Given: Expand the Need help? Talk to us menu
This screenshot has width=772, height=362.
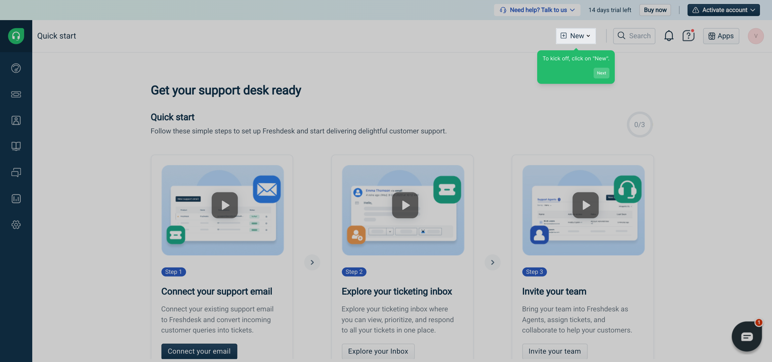Looking at the screenshot, I should pyautogui.click(x=537, y=10).
